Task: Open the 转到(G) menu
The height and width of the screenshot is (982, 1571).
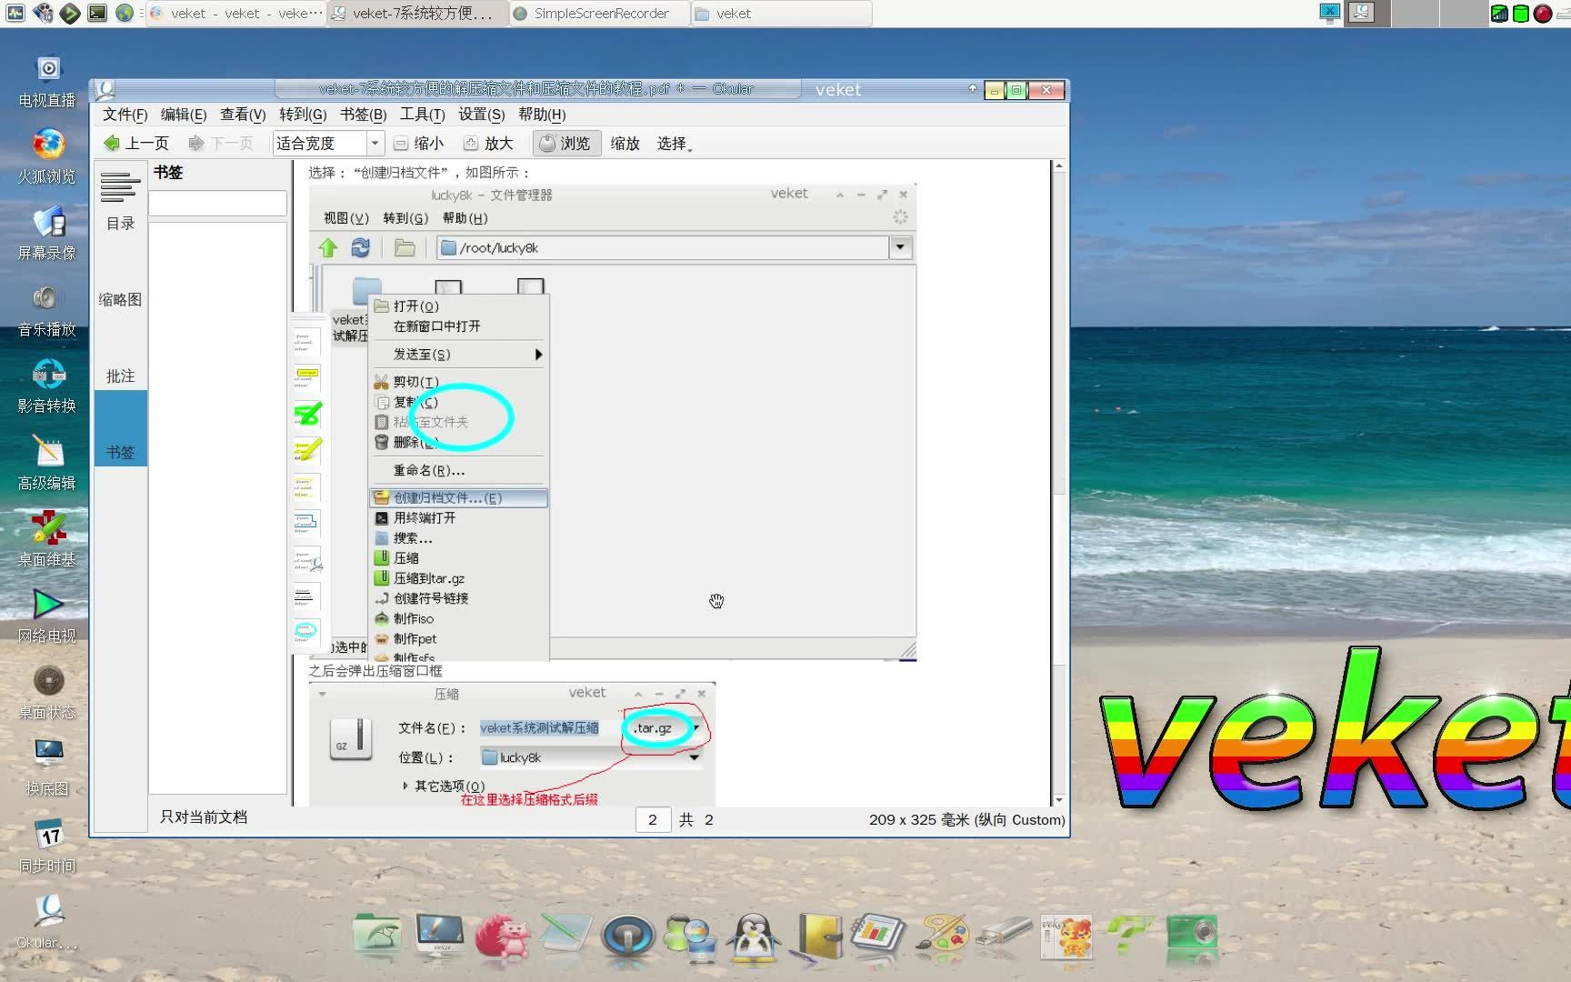Action: (x=303, y=115)
